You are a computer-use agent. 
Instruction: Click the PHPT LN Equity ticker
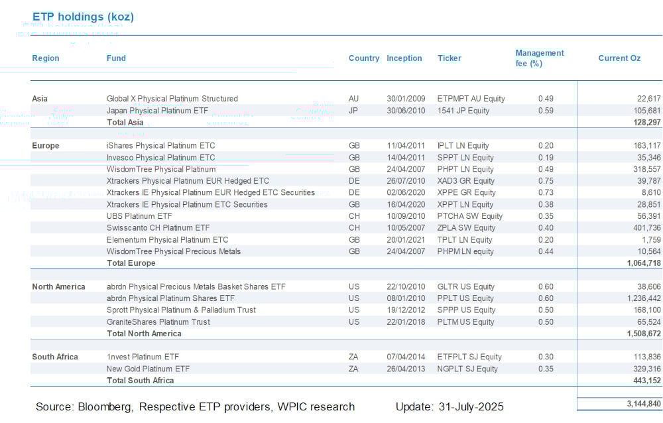point(465,169)
